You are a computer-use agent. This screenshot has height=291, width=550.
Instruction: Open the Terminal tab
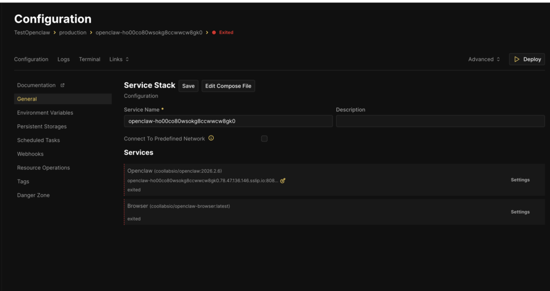click(89, 59)
